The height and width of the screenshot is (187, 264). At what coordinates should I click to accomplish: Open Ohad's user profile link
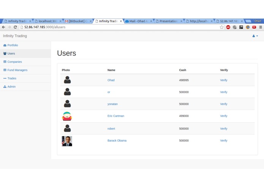click(x=111, y=80)
